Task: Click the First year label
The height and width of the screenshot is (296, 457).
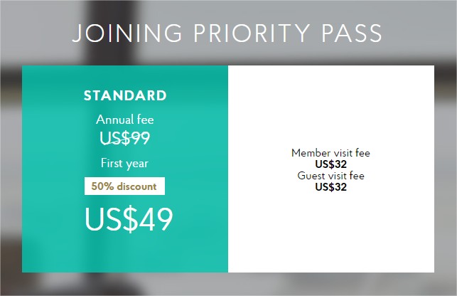Action: (x=124, y=163)
